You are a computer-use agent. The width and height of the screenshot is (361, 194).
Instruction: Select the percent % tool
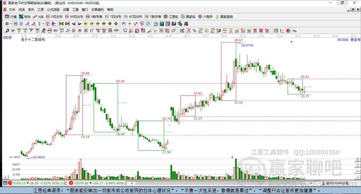coord(195,31)
